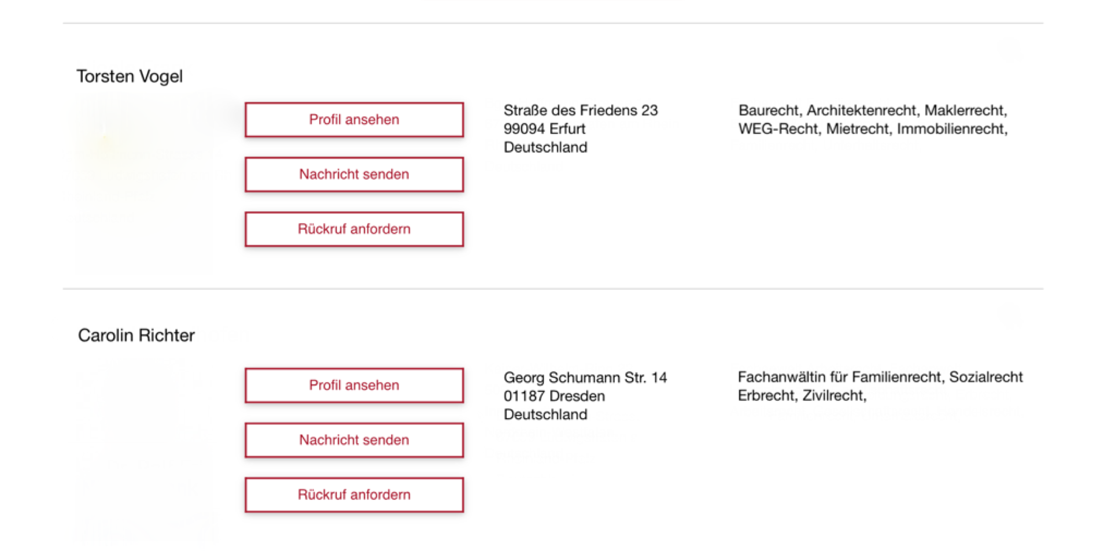Click the Erbrecht, Zivilrecht text line
The image size is (1104, 551).
pyautogui.click(x=802, y=396)
